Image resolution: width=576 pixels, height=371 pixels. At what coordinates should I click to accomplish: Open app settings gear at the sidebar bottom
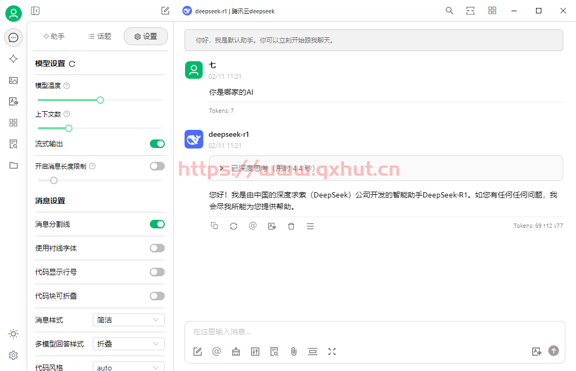(13, 355)
